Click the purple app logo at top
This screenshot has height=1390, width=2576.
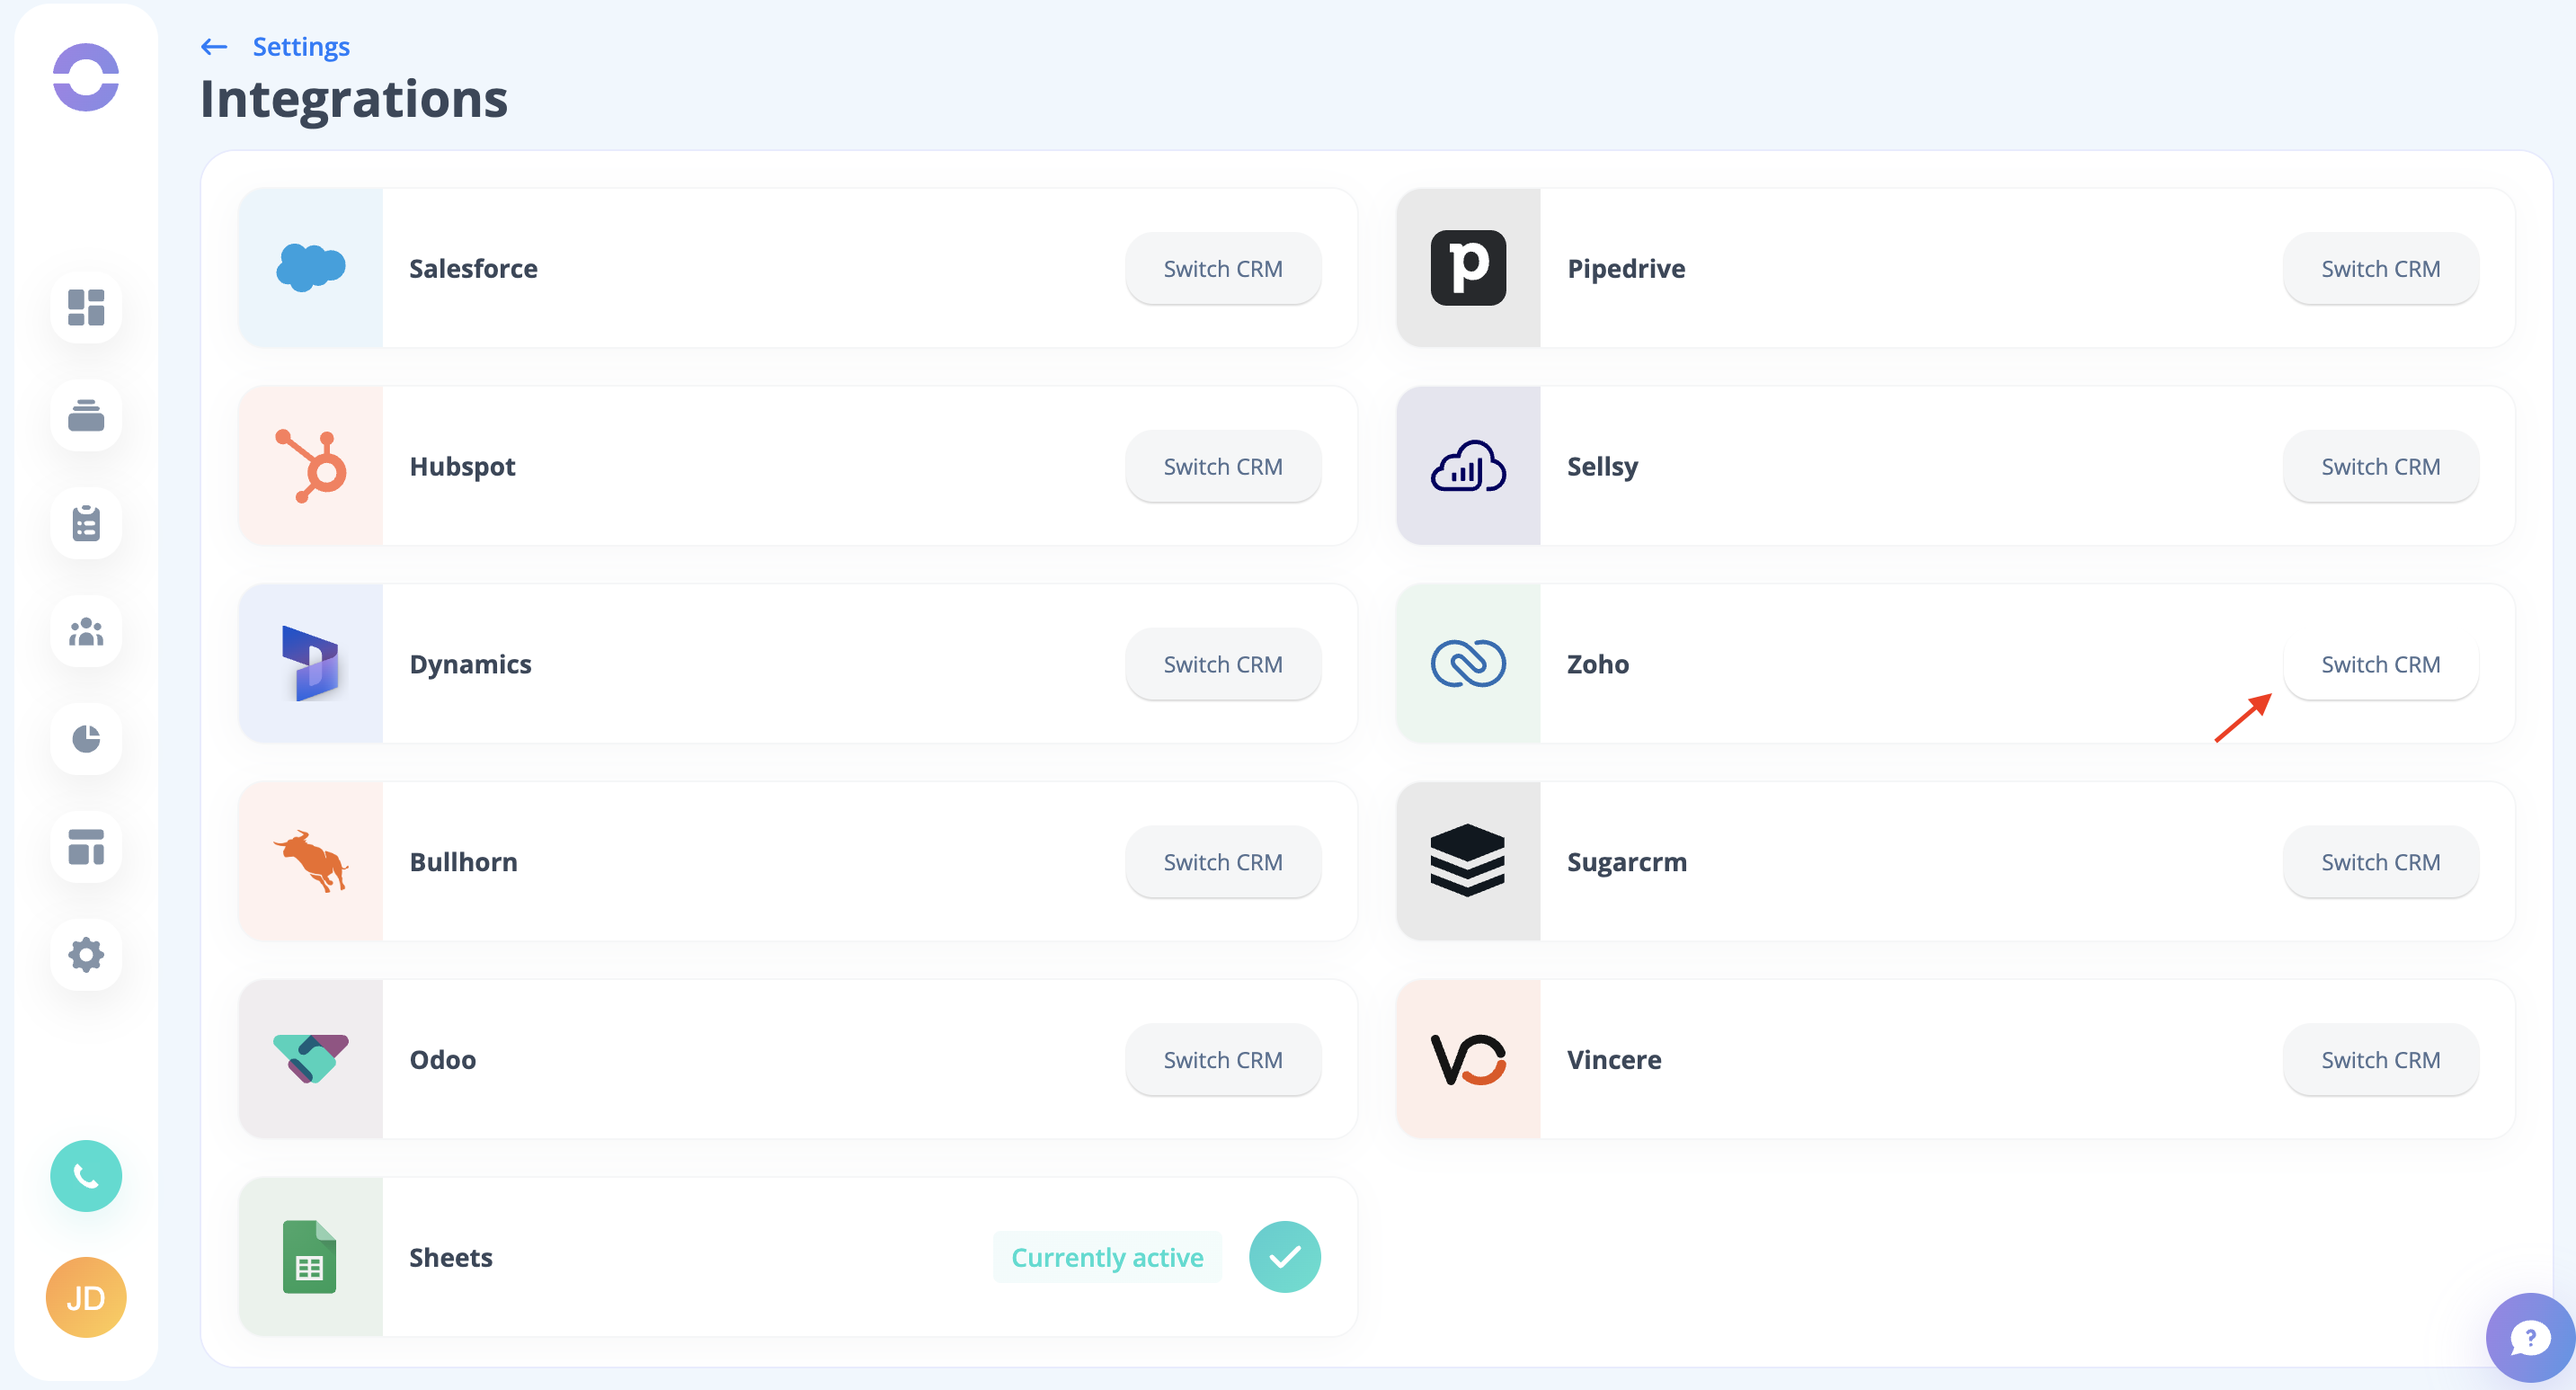coord(86,77)
